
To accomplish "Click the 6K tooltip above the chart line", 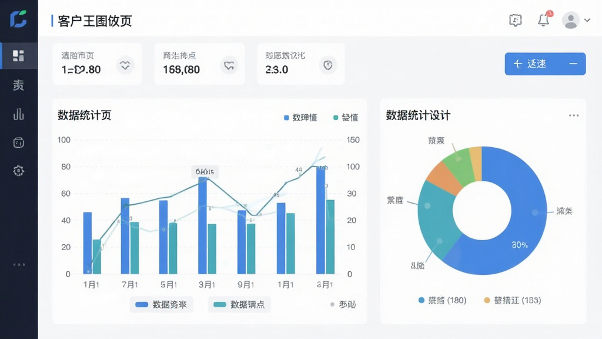I will coord(205,171).
